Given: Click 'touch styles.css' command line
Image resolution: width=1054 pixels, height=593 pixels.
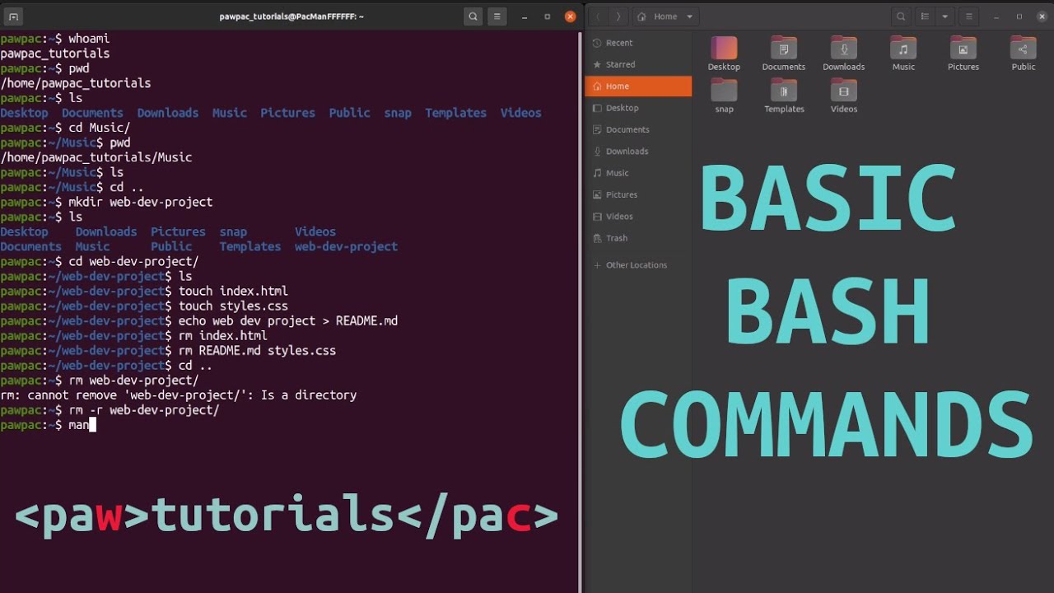Looking at the screenshot, I should coord(144,306).
